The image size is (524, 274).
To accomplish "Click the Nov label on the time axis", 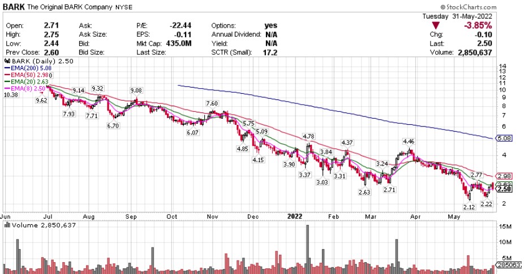I will point(212,216).
